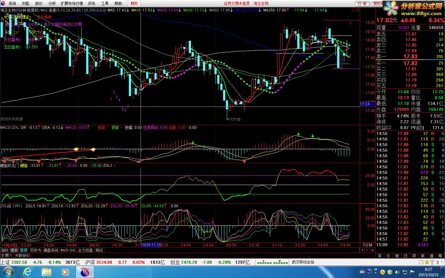The image size is (445, 278).
Task: Open the 5分钟 period selector
Action: click(x=367, y=245)
